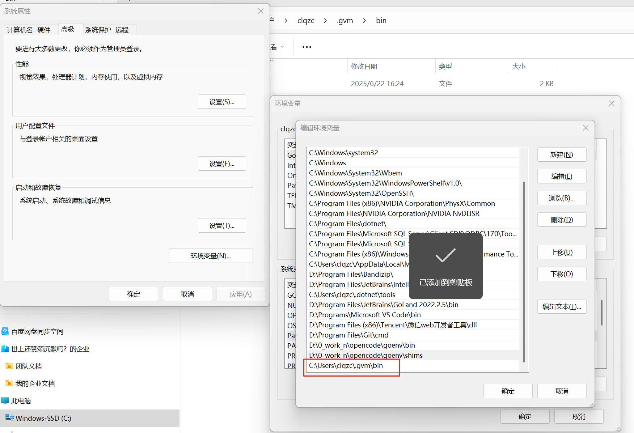
Task: Open 世上还赞颂沉默吗? 的企业 sidebar item
Action: (50, 349)
